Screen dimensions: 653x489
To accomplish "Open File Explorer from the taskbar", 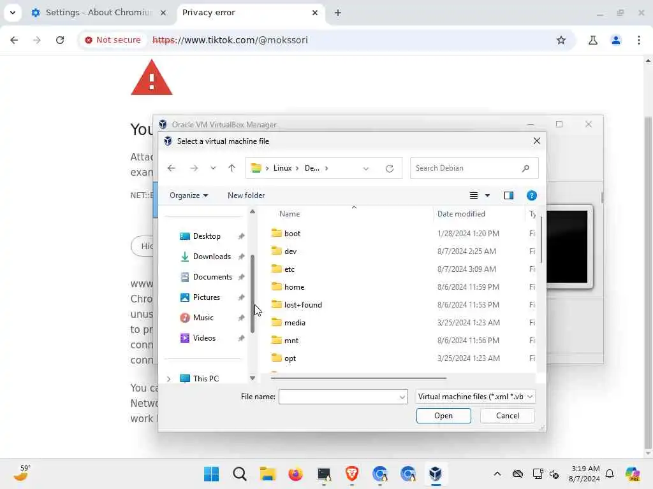I will pos(268,474).
